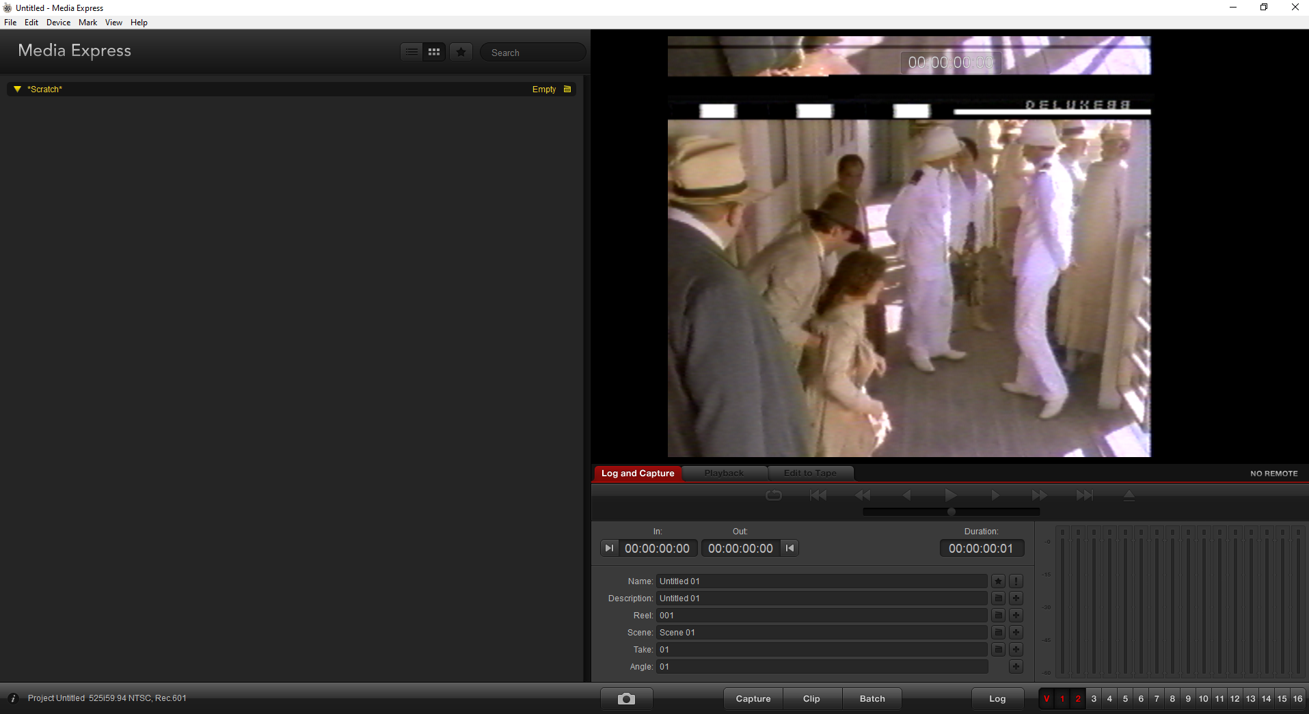Screen dimensions: 1309x714
Task: Open the View menu
Action: 113,23
